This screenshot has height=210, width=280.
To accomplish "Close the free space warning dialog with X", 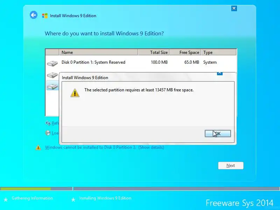I will pyautogui.click(x=220, y=73).
